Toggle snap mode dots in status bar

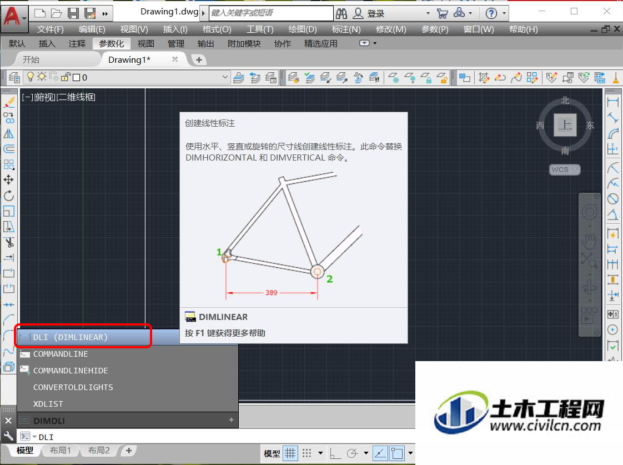[x=307, y=453]
